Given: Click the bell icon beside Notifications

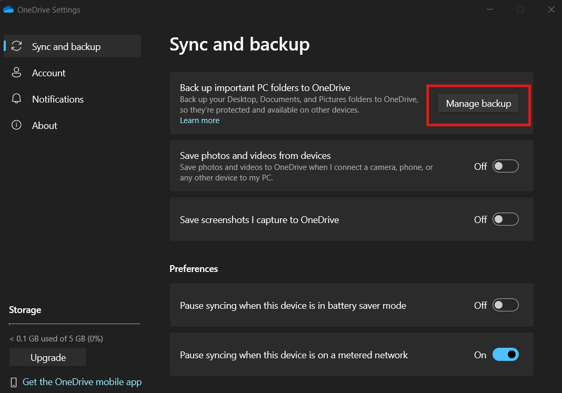Looking at the screenshot, I should (17, 99).
